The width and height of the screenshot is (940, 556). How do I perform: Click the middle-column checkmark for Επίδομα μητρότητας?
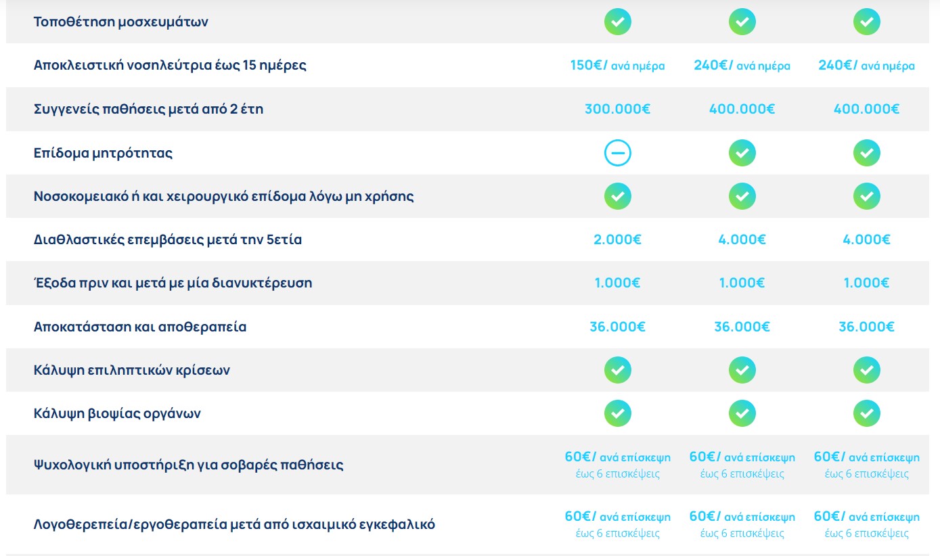[x=742, y=154]
